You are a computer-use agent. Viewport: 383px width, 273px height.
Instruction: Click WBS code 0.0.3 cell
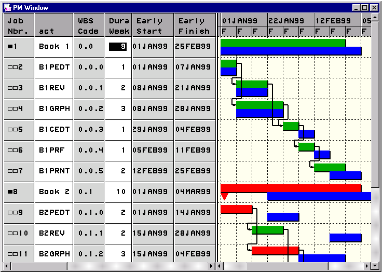[89, 130]
